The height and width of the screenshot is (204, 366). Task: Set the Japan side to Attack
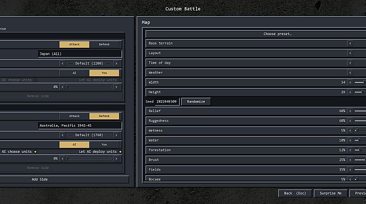click(x=74, y=45)
